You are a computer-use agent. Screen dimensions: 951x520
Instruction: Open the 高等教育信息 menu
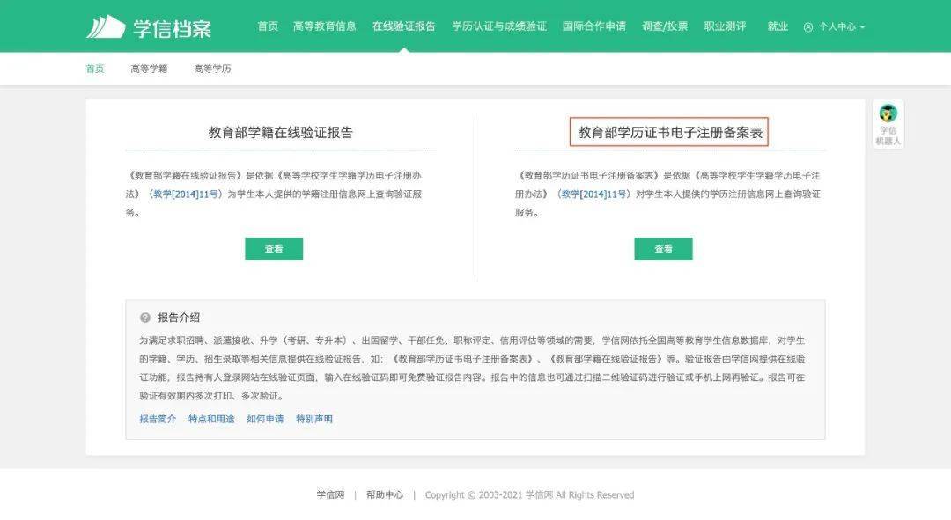coord(324,26)
